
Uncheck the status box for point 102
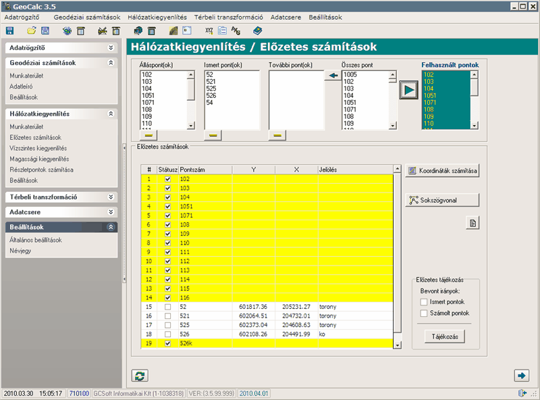point(167,179)
